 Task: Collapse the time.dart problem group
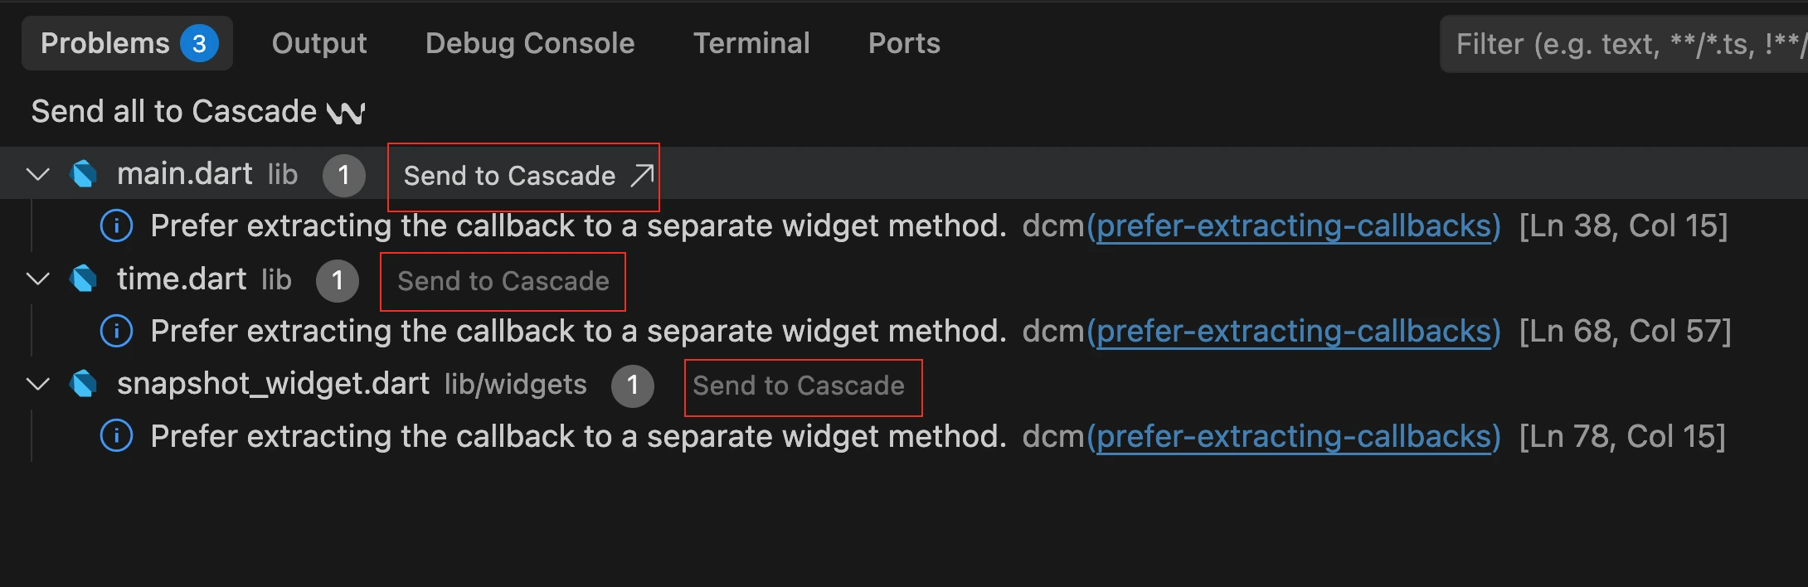coord(36,279)
